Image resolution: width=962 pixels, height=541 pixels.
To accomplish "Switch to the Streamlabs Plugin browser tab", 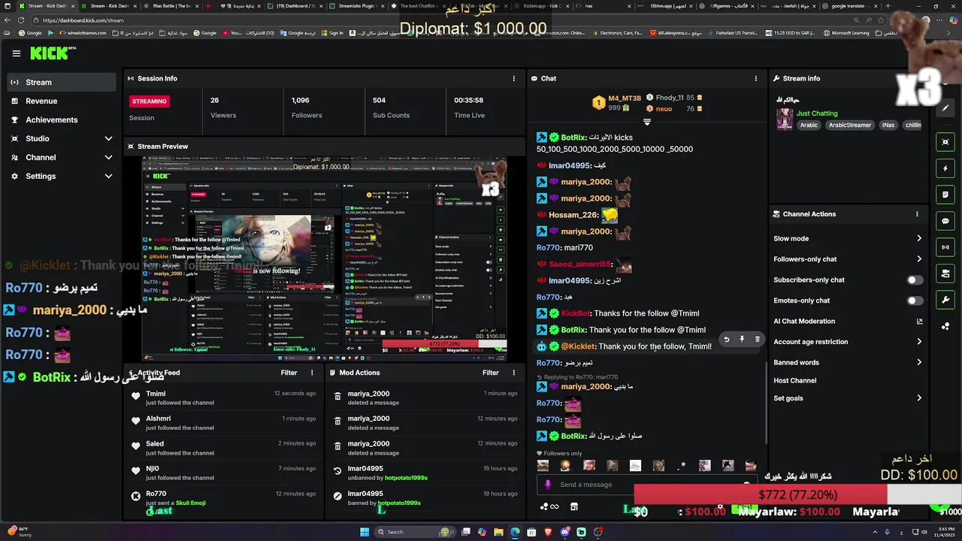I will (x=355, y=5).
